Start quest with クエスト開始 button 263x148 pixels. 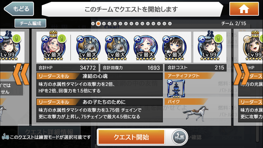pyautogui.click(x=131, y=137)
